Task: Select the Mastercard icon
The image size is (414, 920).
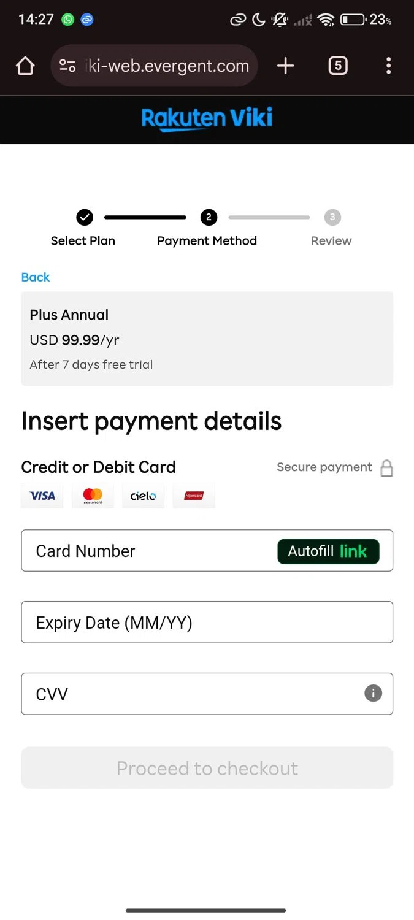Action: (93, 496)
